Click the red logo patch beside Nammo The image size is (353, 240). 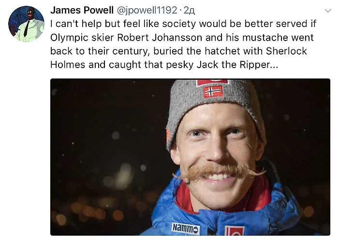pyautogui.click(x=235, y=231)
